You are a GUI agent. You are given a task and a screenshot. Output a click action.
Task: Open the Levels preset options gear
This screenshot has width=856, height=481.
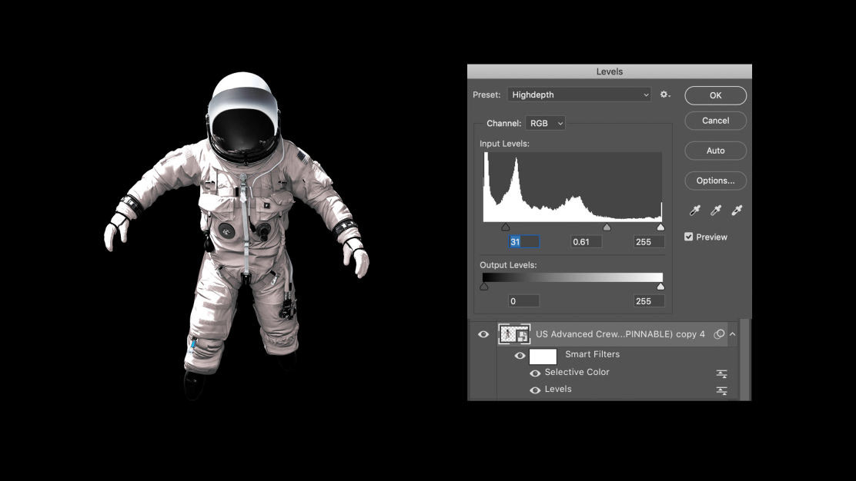(664, 95)
